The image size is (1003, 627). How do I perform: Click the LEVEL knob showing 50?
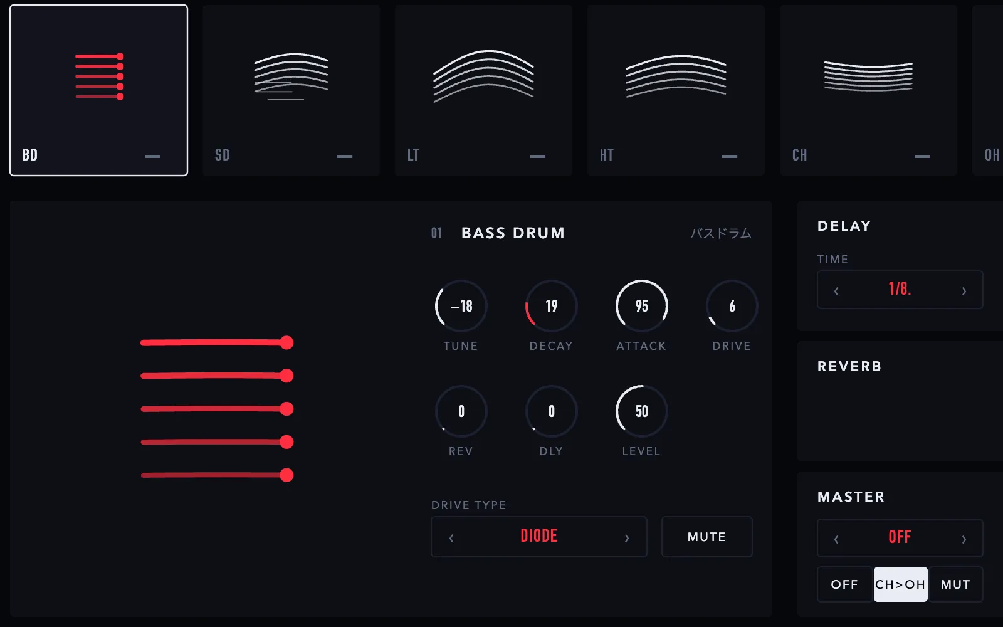(x=642, y=411)
